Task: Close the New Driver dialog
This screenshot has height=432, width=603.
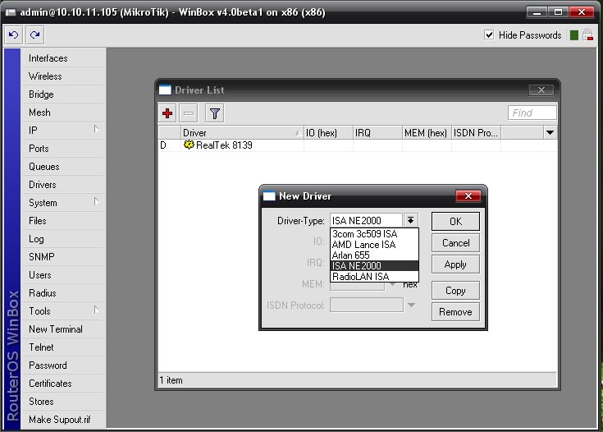Action: coord(468,195)
